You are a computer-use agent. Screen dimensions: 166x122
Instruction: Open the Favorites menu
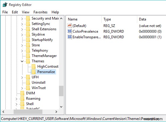40,12
